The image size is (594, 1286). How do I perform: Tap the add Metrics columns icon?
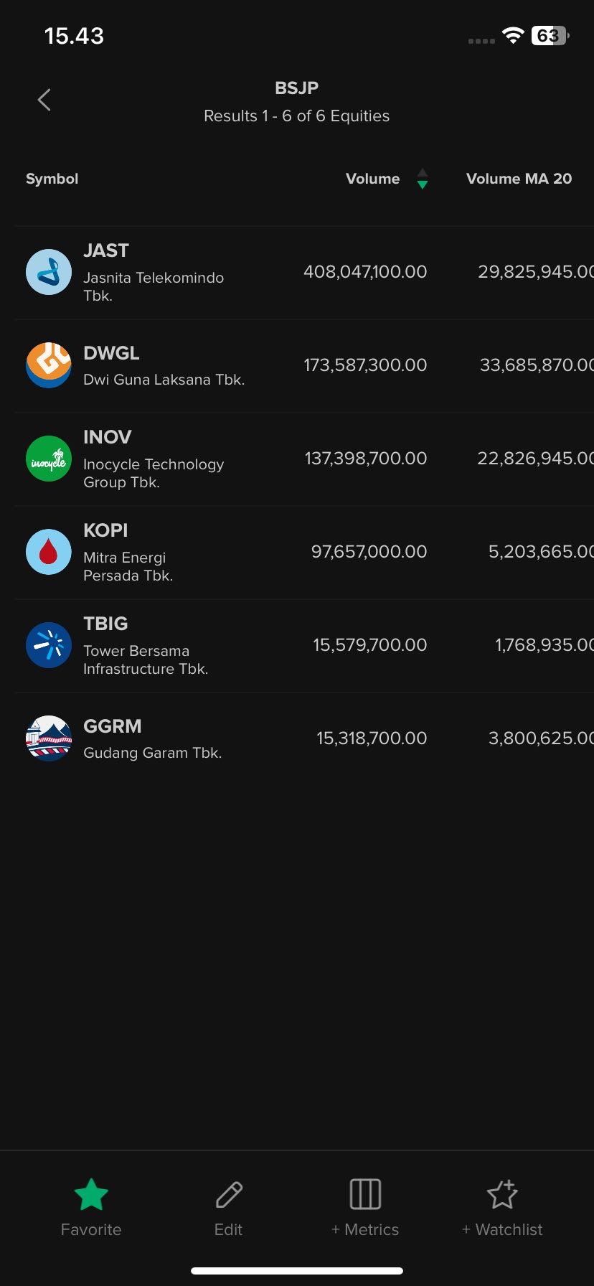(365, 1195)
